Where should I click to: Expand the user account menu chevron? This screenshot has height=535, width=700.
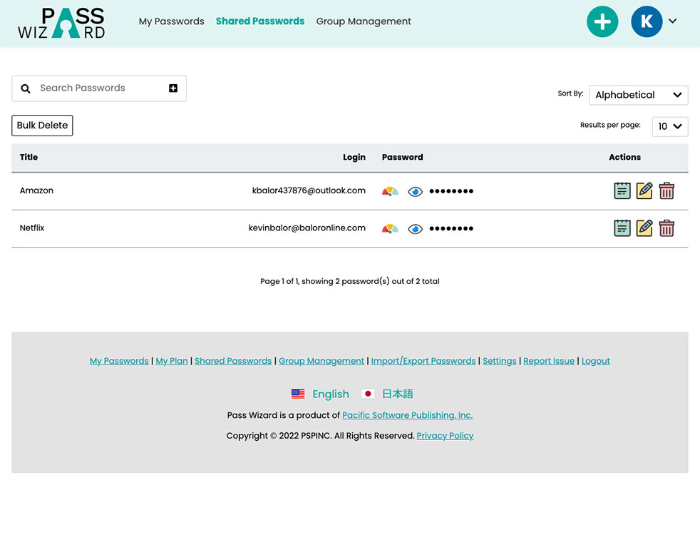tap(672, 21)
